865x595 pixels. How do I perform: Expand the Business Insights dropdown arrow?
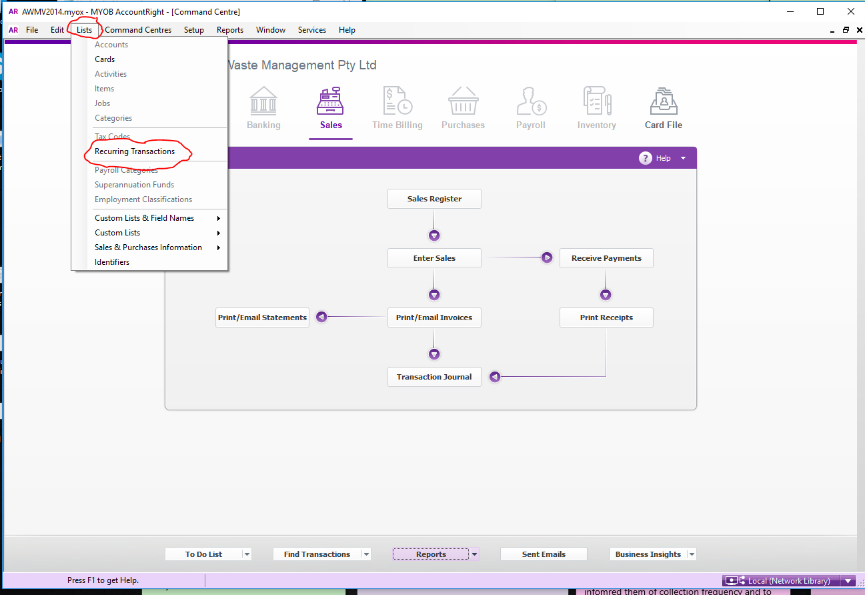point(692,554)
